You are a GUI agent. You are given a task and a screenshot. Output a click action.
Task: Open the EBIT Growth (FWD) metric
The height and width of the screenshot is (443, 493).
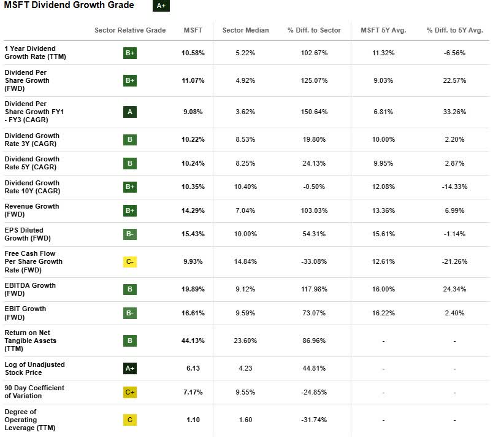[25, 313]
